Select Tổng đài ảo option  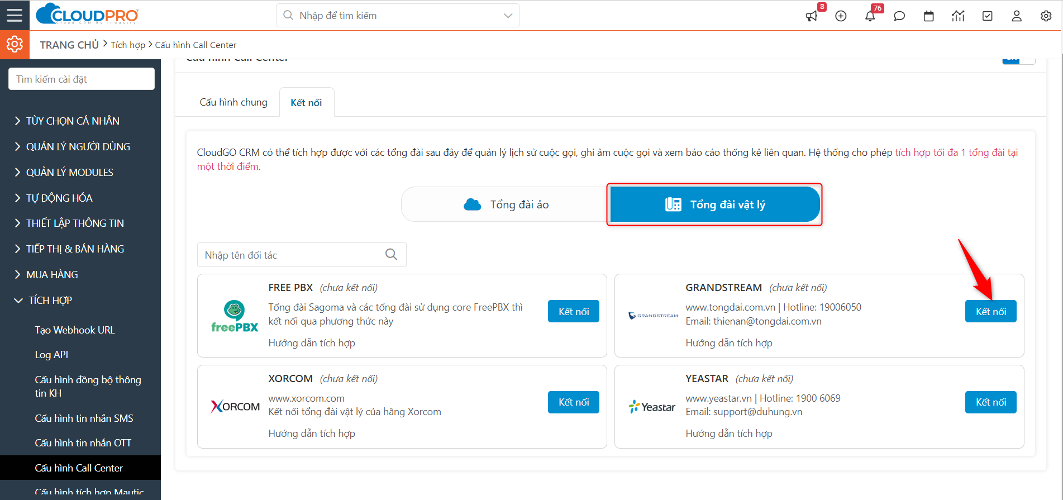tap(506, 204)
